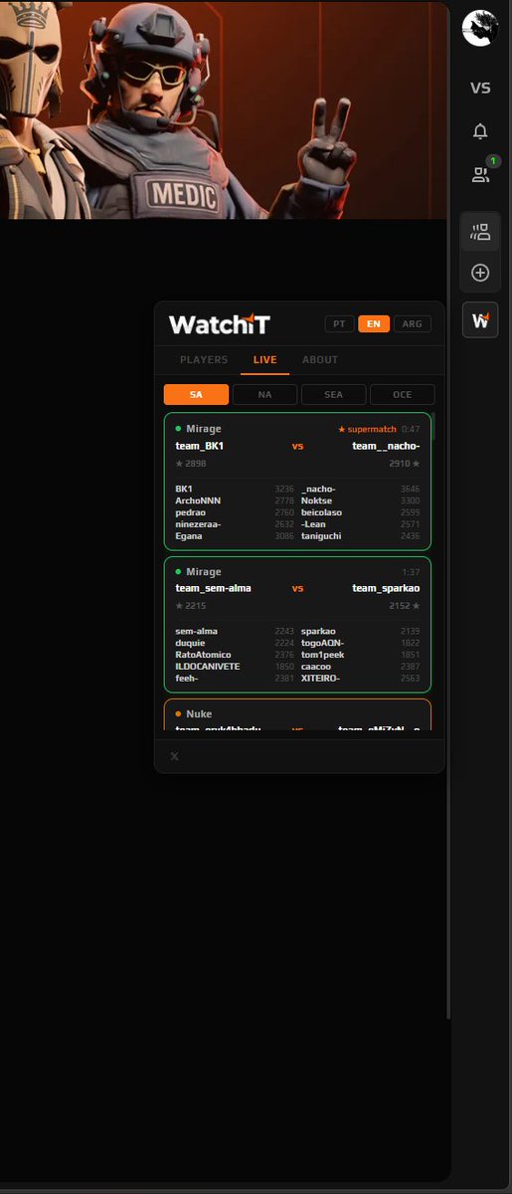Viewport: 512px width, 1194px height.
Task: Click the plus circle add icon
Action: [x=480, y=272]
